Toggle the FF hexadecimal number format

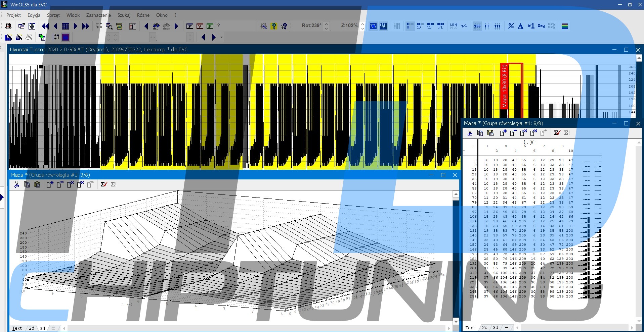tap(487, 26)
